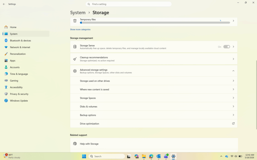Viewport: 257px width, 160px height.
Task: Click the Backup options label
Action: 88,115
